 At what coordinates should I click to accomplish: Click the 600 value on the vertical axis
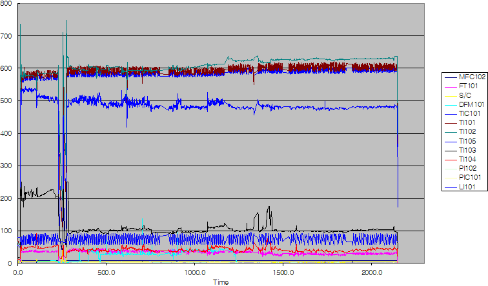pos(6,69)
